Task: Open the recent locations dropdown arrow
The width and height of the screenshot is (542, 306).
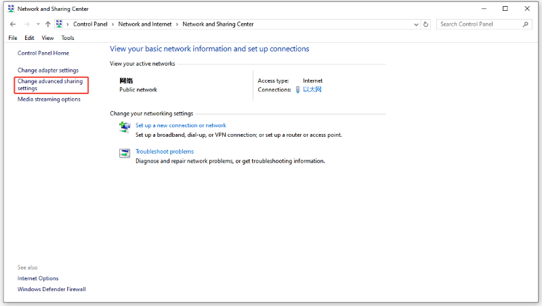Action: [38, 24]
